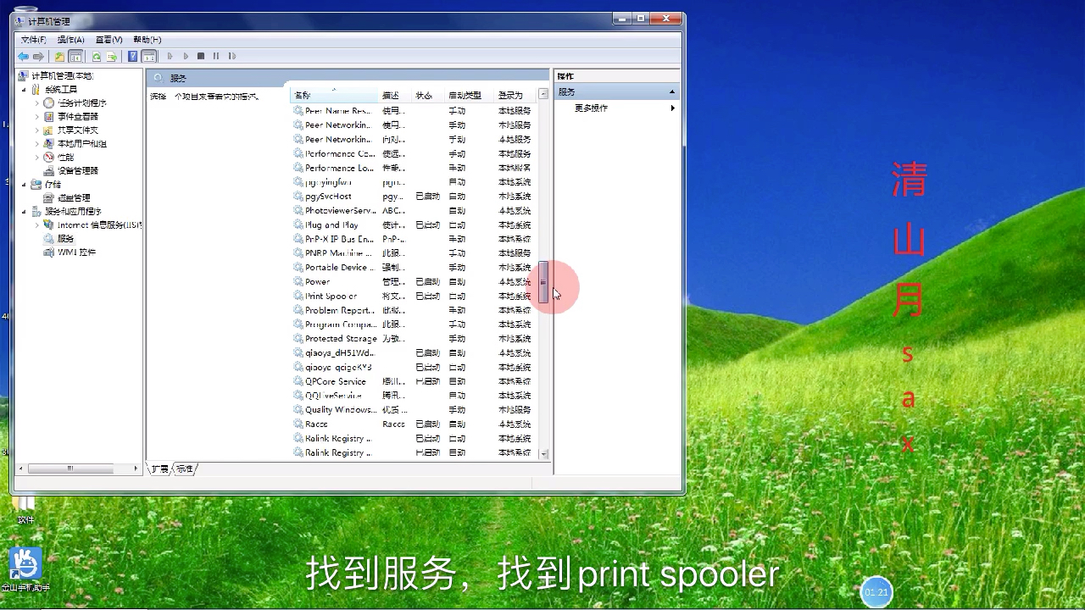Select the Print Spooler service row
This screenshot has width=1085, height=610.
tap(414, 297)
